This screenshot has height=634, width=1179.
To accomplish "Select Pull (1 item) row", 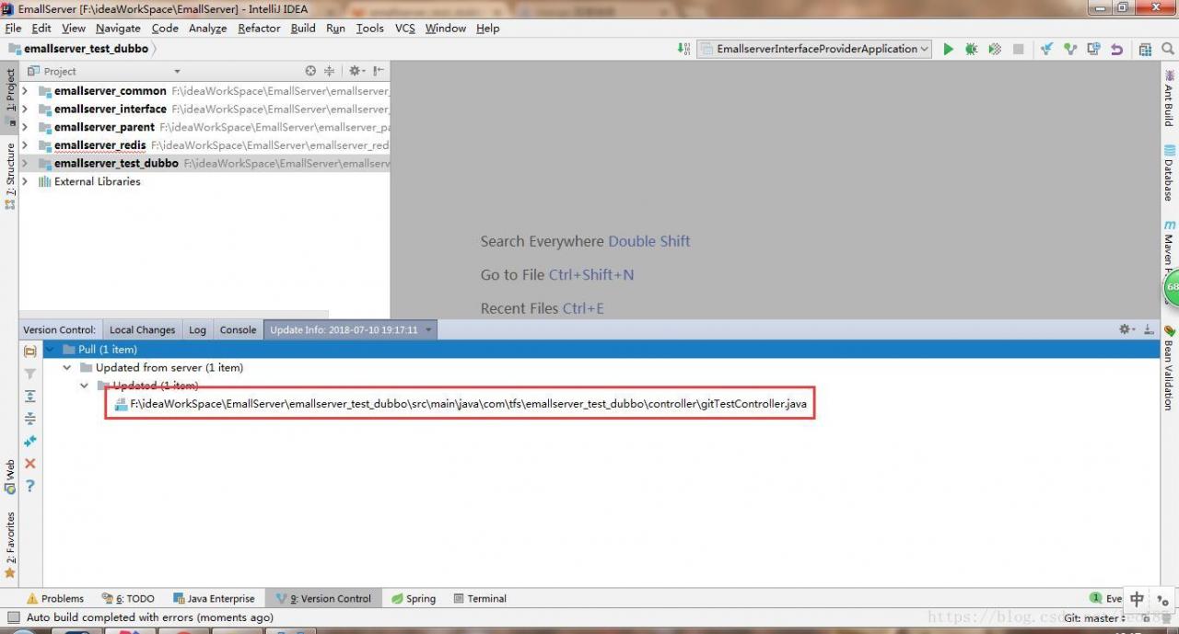I will [601, 350].
